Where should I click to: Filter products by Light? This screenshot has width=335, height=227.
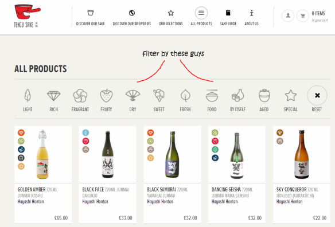pyautogui.click(x=28, y=100)
